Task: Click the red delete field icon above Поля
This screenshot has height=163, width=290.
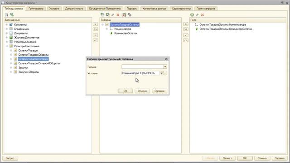Action: coord(203,15)
